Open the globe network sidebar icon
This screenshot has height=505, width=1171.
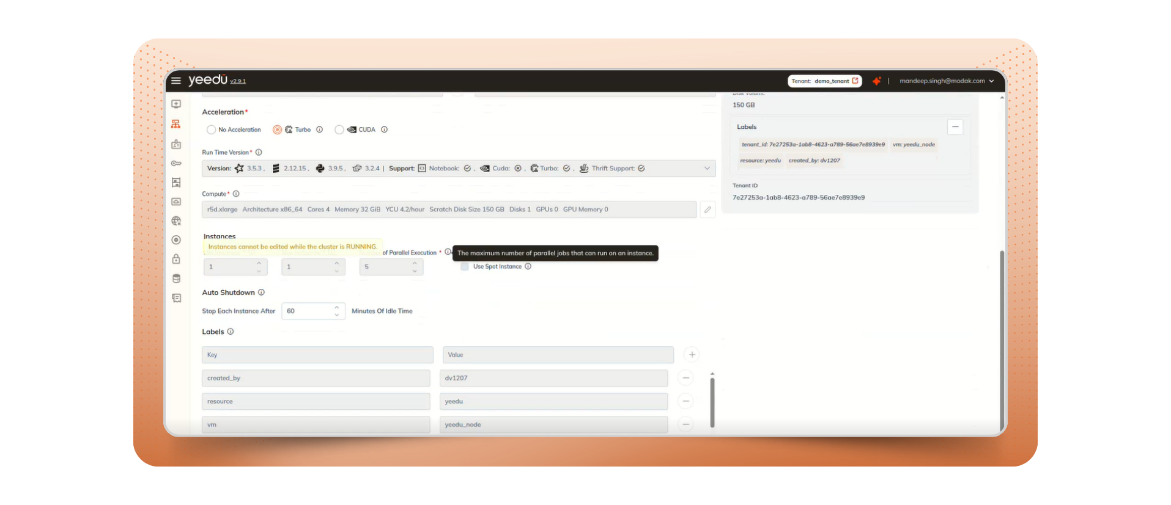coord(176,221)
